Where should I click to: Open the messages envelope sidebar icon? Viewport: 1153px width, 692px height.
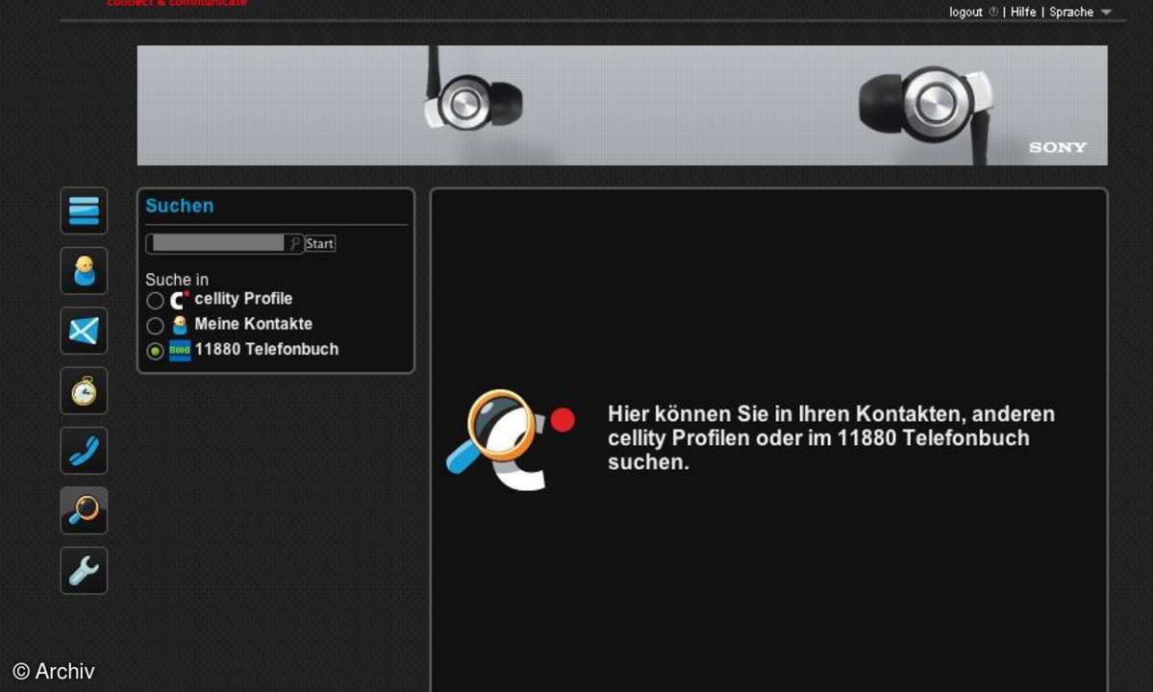pos(84,331)
